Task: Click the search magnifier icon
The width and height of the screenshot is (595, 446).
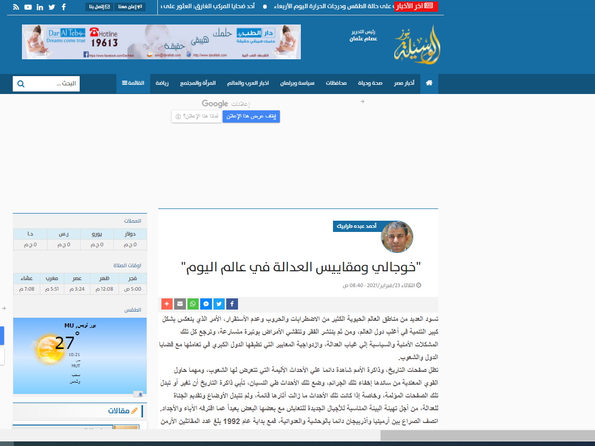Action: click(x=21, y=84)
